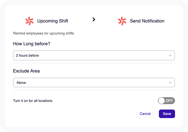188x132 pixels.
Task: Click the chevron arrow between trigger and action
Action: pos(94,19)
